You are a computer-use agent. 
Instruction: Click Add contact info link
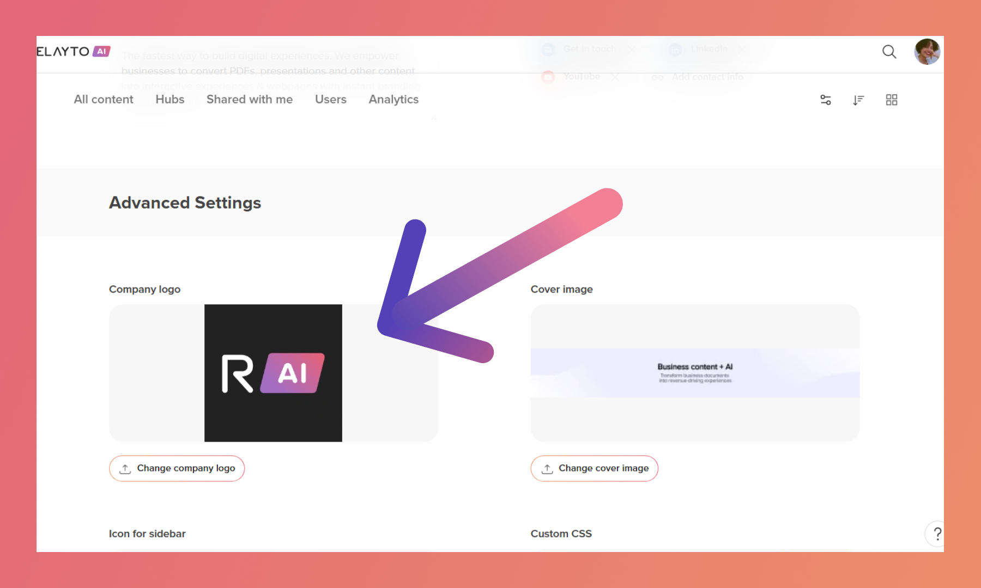(707, 77)
